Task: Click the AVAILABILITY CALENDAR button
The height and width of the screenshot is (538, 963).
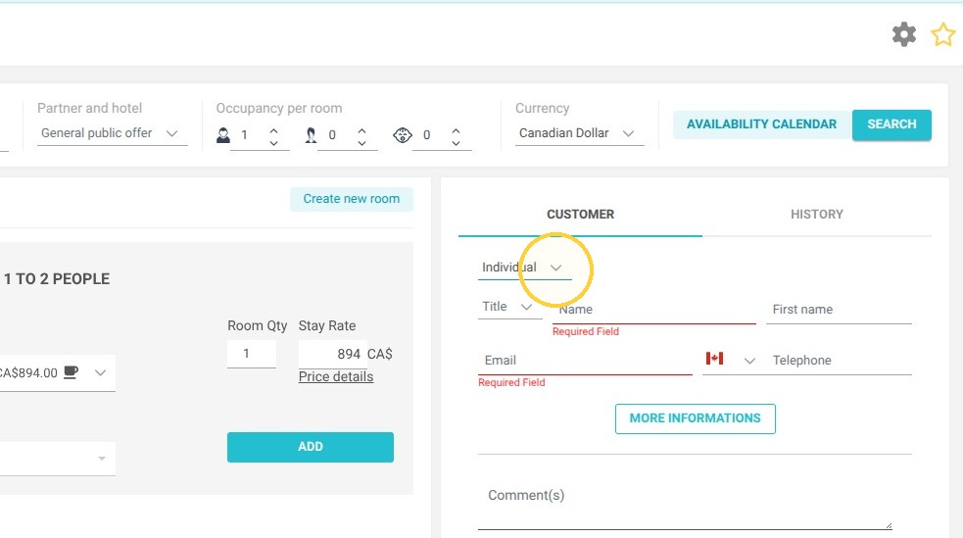Action: pos(761,124)
